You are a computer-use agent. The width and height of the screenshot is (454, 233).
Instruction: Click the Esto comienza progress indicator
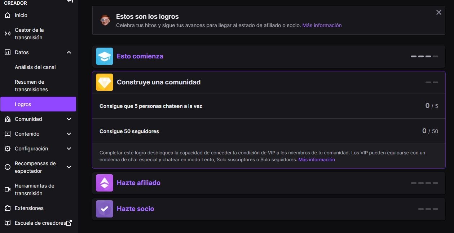click(x=424, y=57)
